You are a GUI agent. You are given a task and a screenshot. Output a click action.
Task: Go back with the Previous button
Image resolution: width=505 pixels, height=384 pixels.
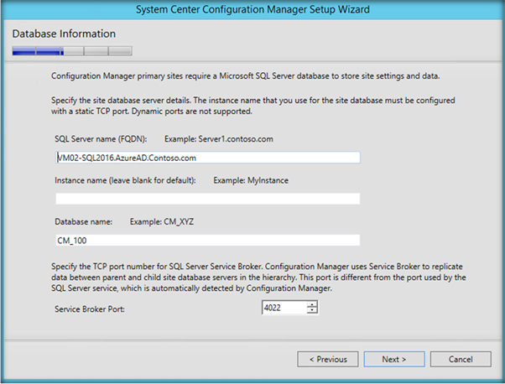(x=328, y=359)
